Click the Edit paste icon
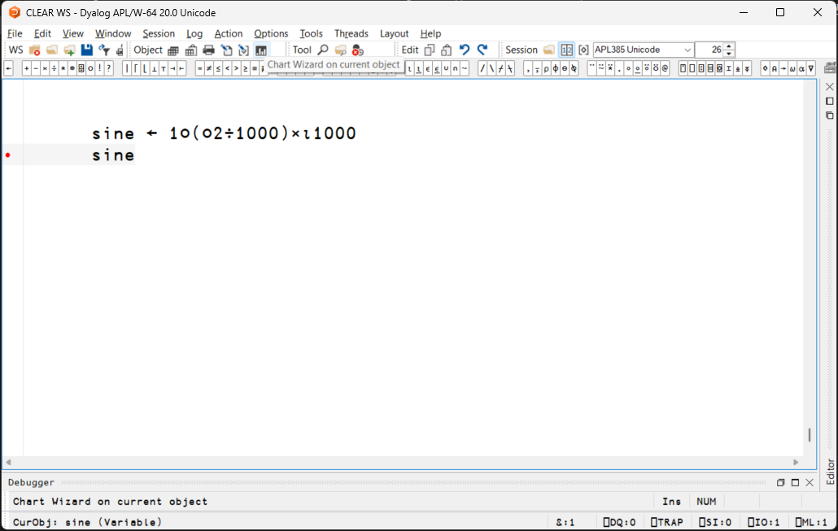The image size is (838, 531). point(447,50)
